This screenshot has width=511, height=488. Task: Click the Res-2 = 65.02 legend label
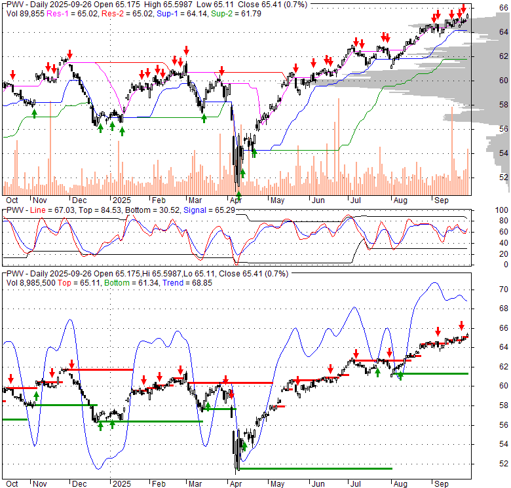tap(128, 14)
